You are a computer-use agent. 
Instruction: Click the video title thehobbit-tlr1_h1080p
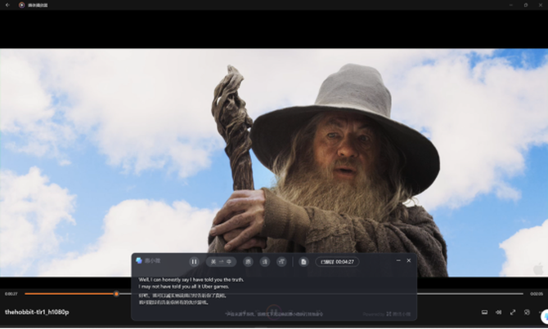coord(37,312)
